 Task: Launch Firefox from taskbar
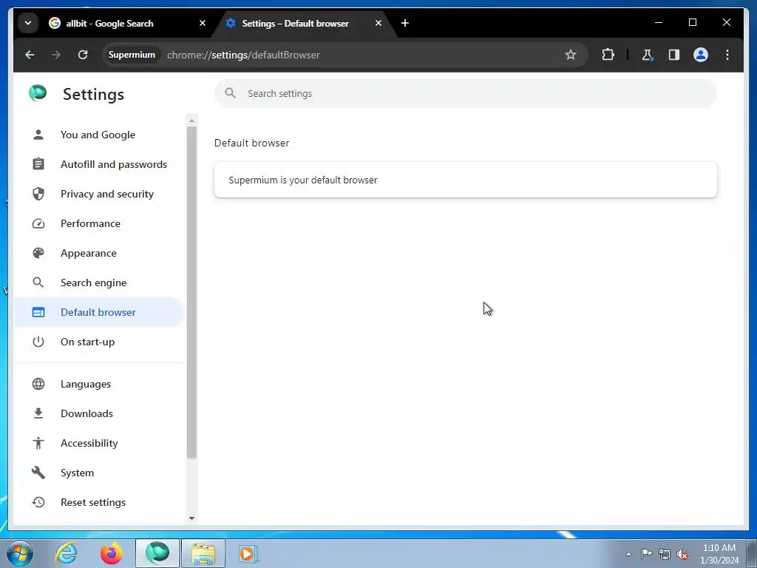[x=111, y=553]
